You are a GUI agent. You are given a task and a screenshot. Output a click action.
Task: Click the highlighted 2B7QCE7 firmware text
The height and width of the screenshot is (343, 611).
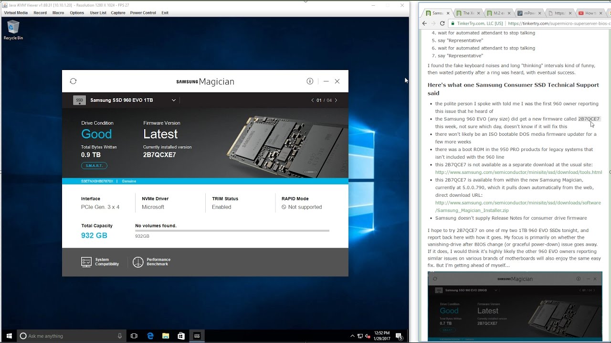(589, 119)
